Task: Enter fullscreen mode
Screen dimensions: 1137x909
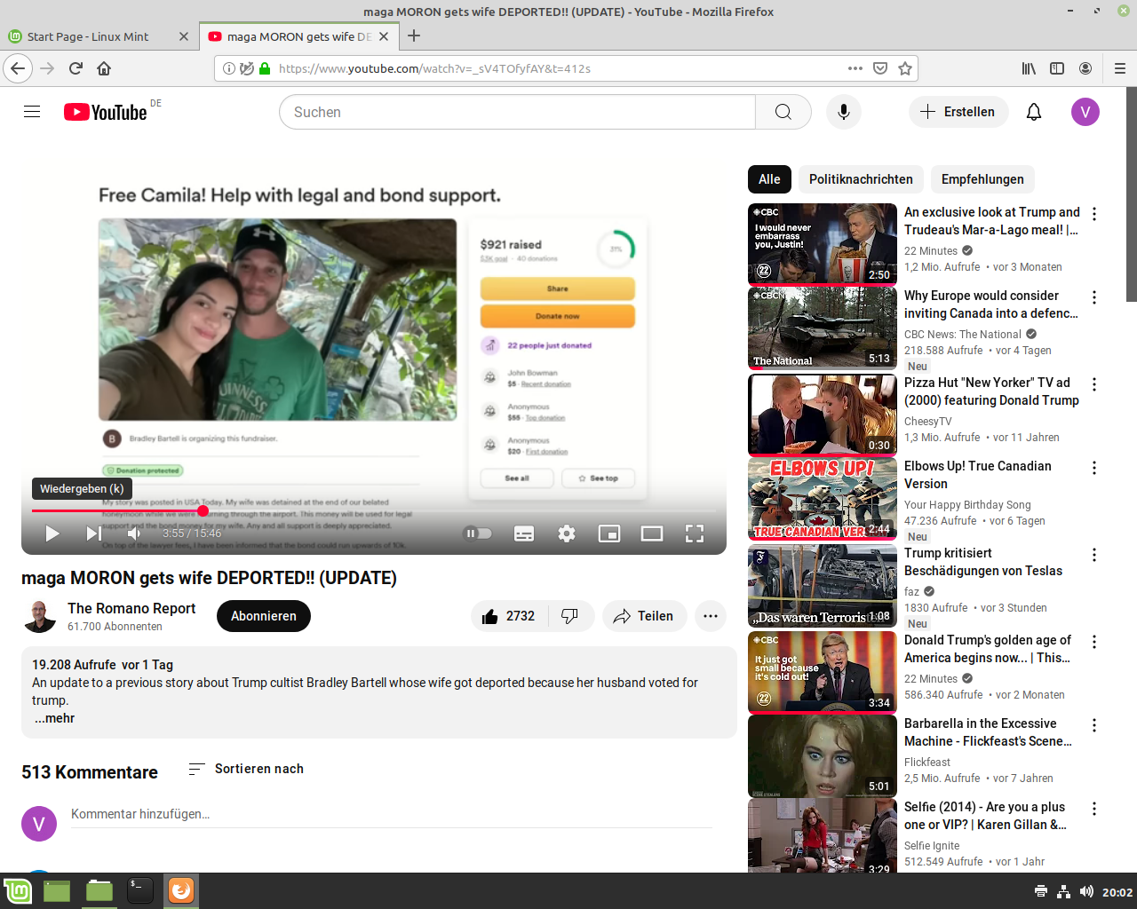Action: tap(695, 534)
